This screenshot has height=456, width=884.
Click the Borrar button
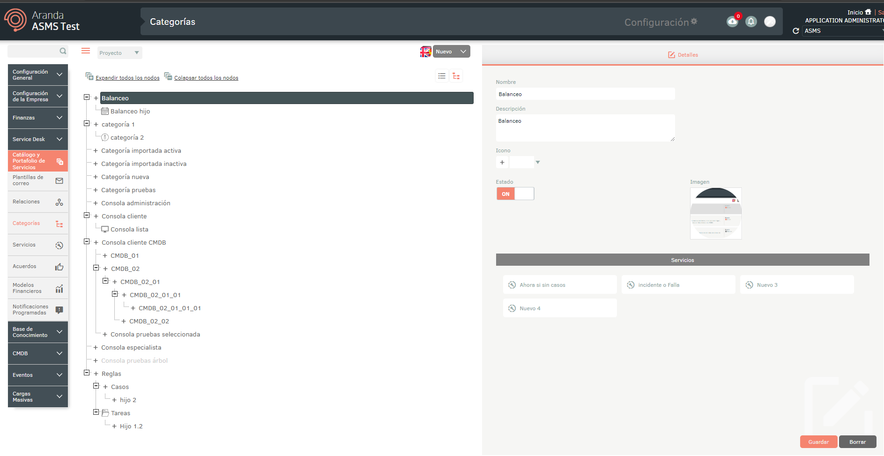858,442
